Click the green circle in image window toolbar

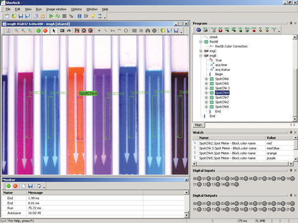[x=38, y=31]
